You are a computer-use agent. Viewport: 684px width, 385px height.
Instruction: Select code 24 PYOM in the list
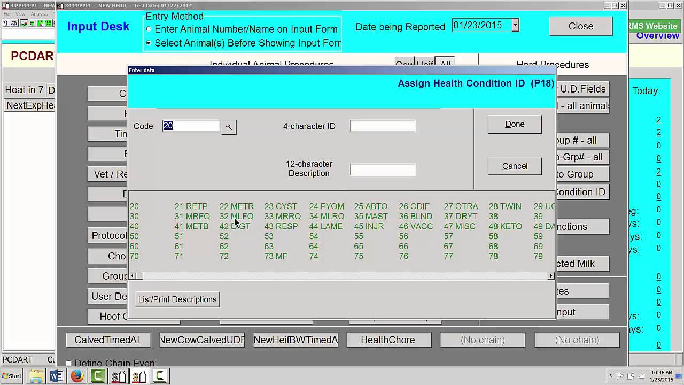tap(327, 206)
